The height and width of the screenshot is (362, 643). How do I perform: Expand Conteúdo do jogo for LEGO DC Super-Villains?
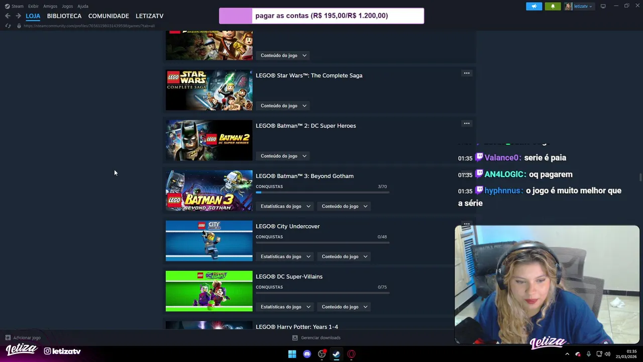tap(345, 307)
